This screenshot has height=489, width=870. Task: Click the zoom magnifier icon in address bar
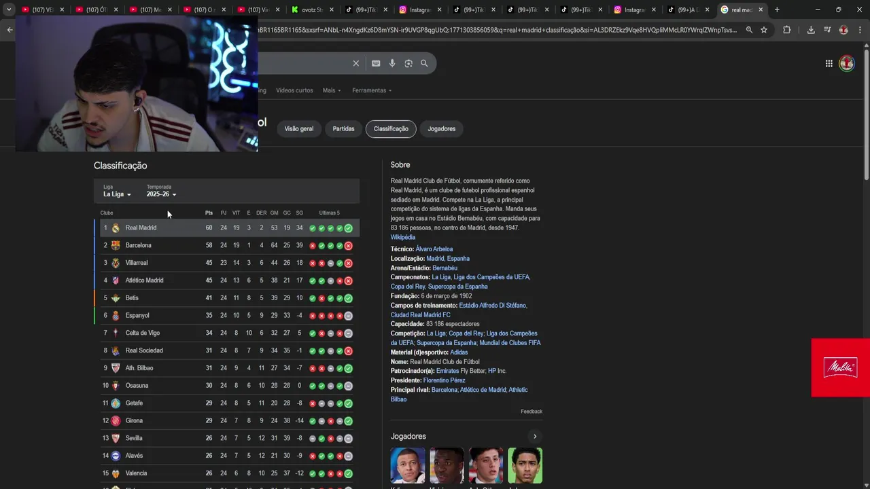click(749, 30)
